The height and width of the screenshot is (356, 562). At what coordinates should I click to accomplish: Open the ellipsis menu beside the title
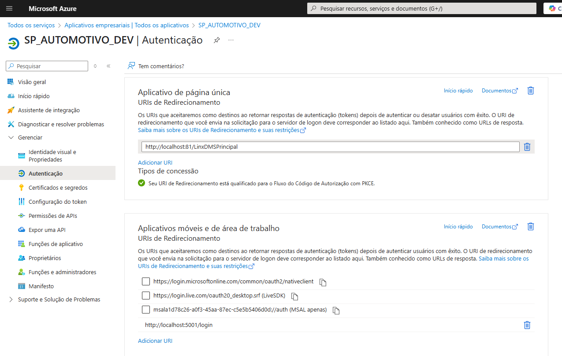click(231, 40)
